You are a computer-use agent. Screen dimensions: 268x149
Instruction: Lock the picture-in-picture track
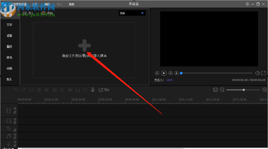[x=15, y=122]
